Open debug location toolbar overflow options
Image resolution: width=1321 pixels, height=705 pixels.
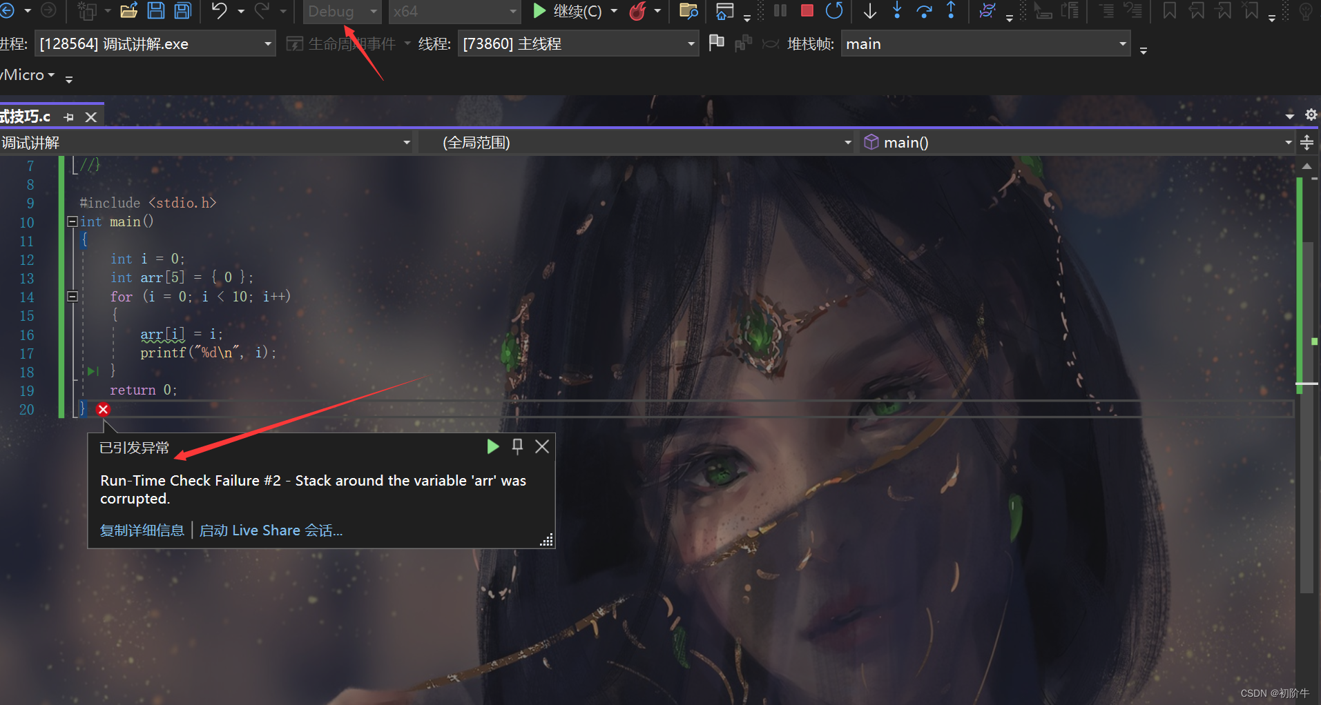[x=1143, y=51]
